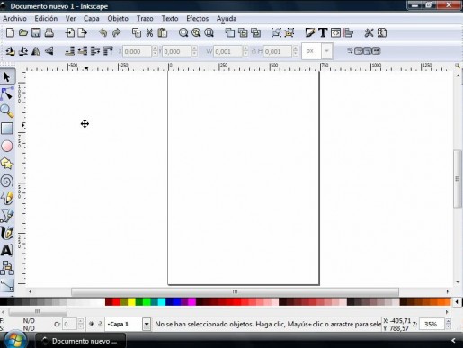The height and width of the screenshot is (348, 463).
Task: Click Documento nuevo taskbar button
Action: click(x=80, y=341)
